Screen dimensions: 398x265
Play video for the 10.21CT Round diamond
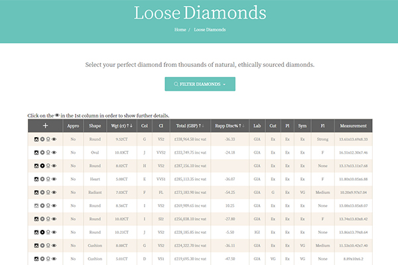42,233
